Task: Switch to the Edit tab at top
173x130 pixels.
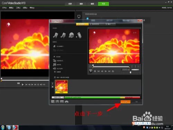Action: [92, 4]
